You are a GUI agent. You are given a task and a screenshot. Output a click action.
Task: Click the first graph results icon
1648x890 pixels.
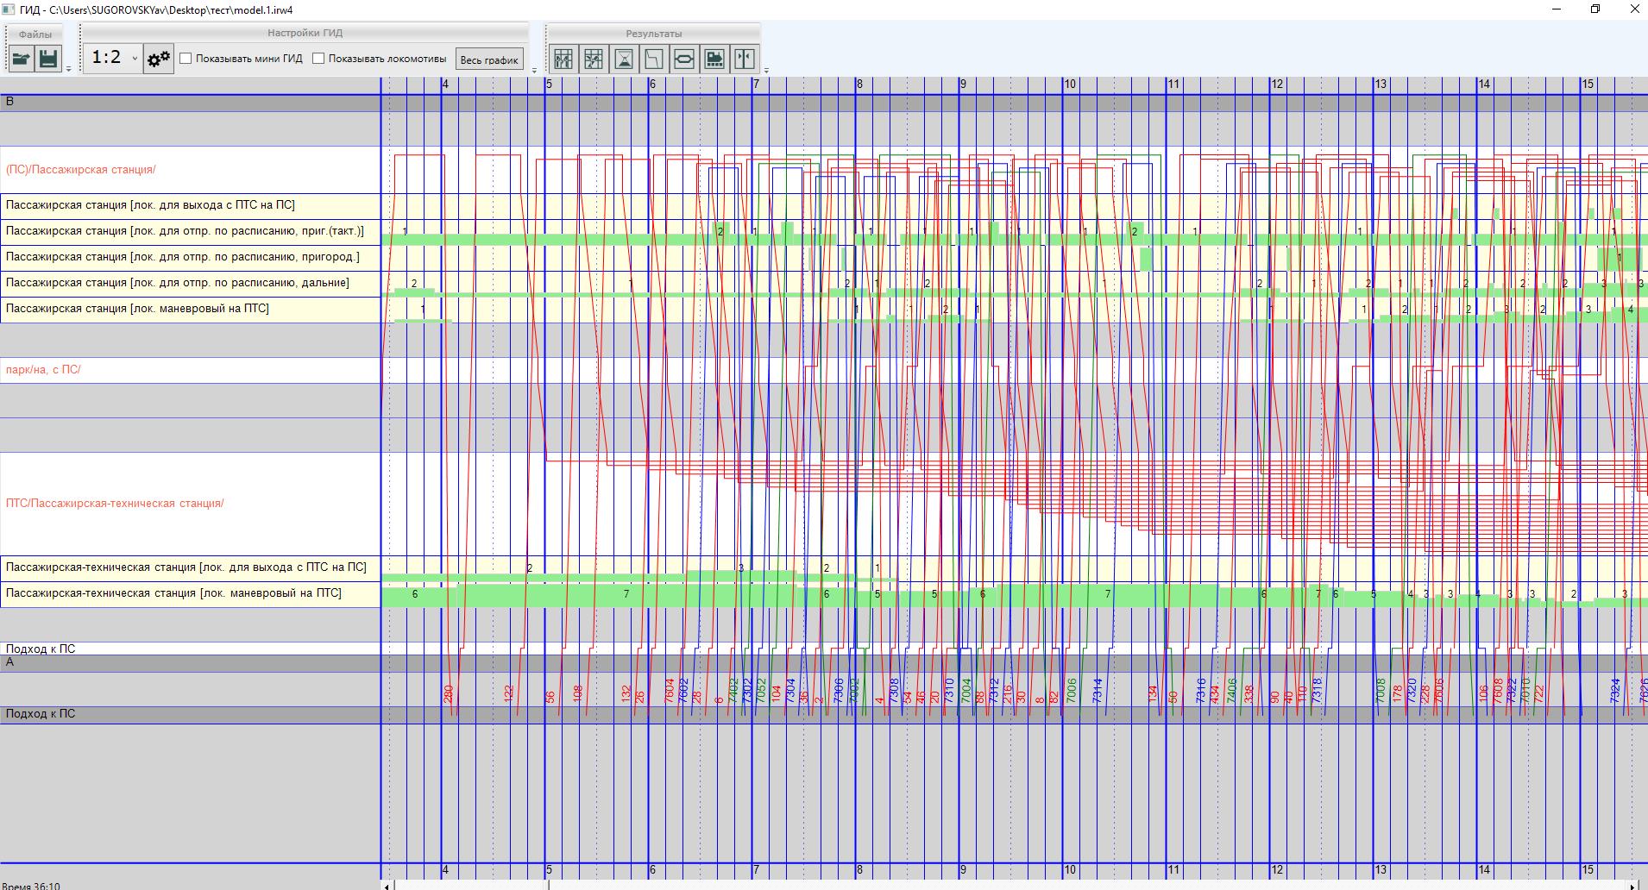pos(563,59)
